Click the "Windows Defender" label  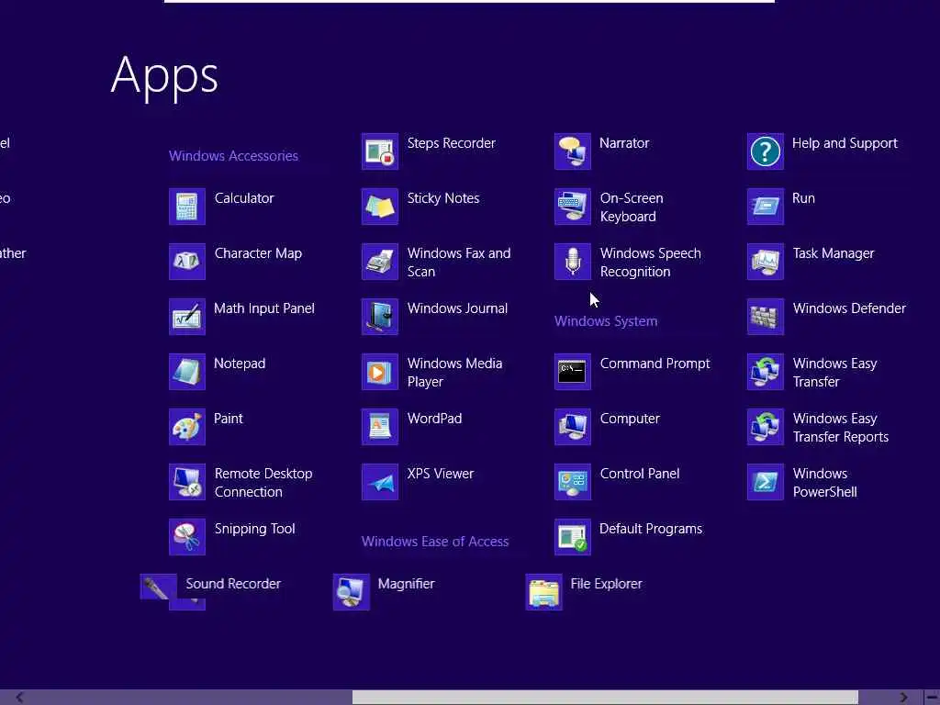pyautogui.click(x=849, y=308)
